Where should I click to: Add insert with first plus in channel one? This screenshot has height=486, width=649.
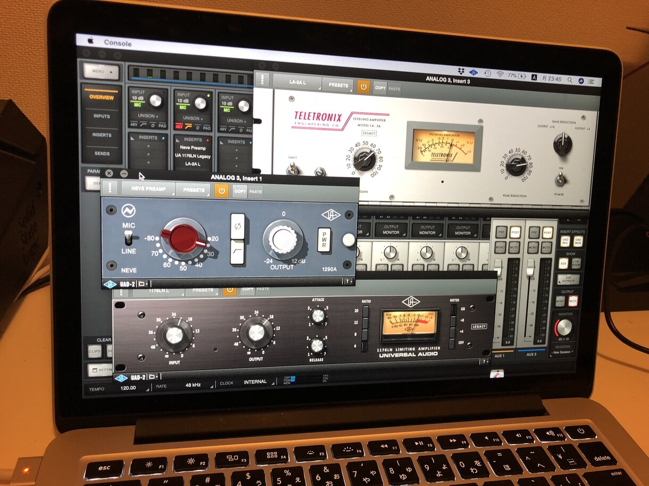coord(148,146)
